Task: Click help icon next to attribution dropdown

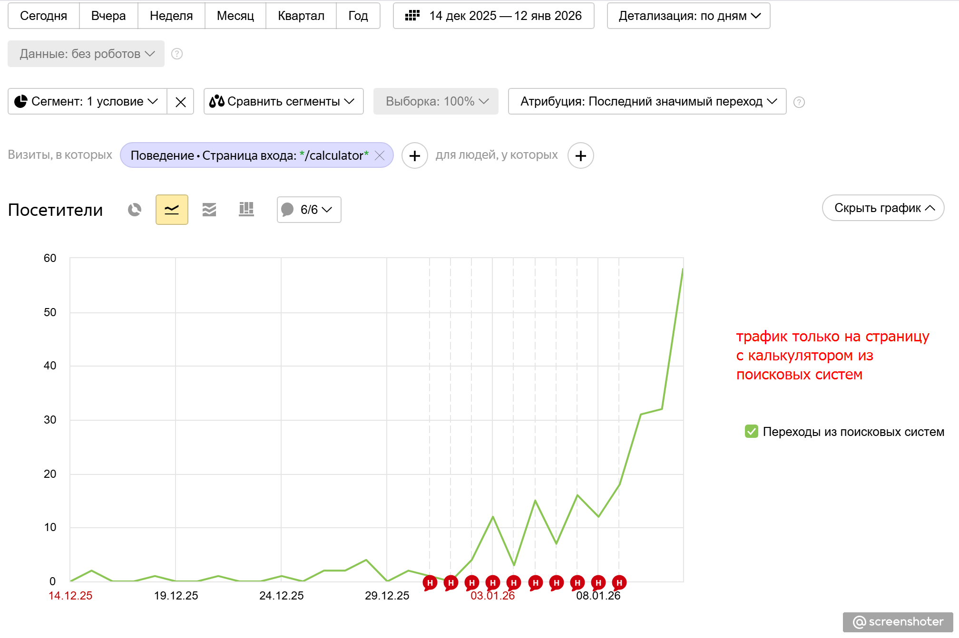Action: (799, 102)
